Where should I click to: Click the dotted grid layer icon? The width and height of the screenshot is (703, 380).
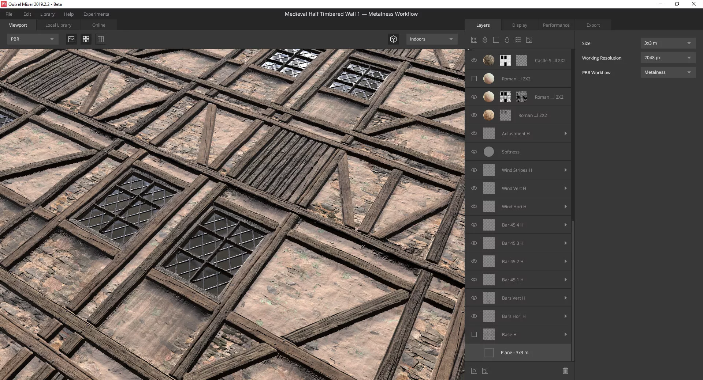474,40
